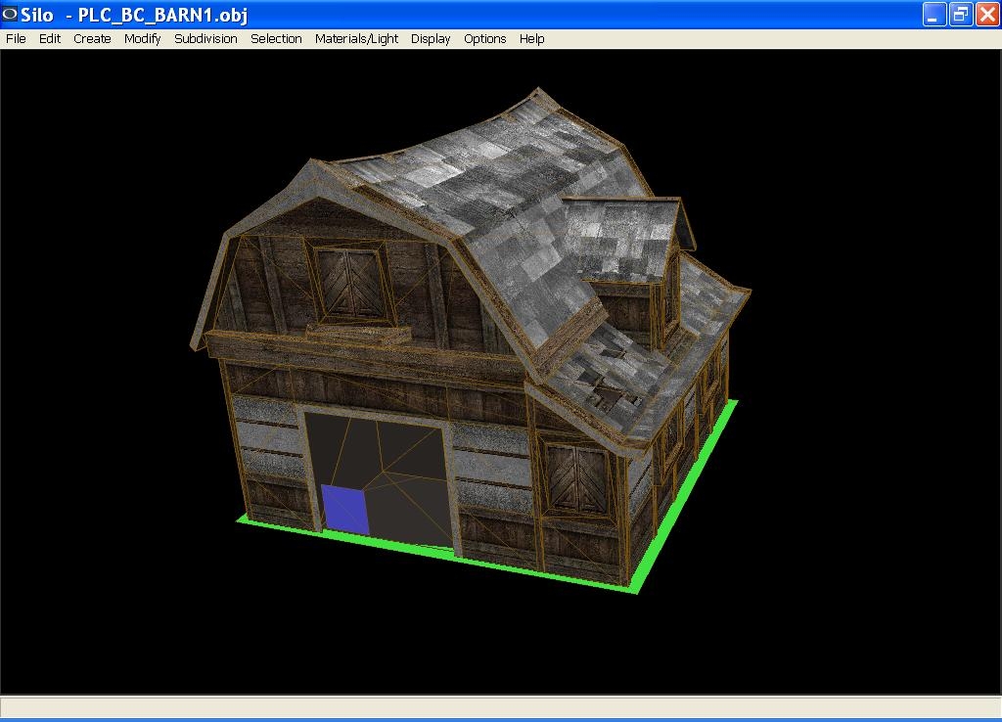Open the Create menu
1002x722 pixels.
[92, 39]
